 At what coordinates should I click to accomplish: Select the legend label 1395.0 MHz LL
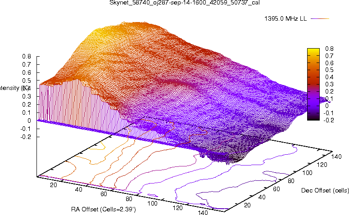[x=286, y=19]
